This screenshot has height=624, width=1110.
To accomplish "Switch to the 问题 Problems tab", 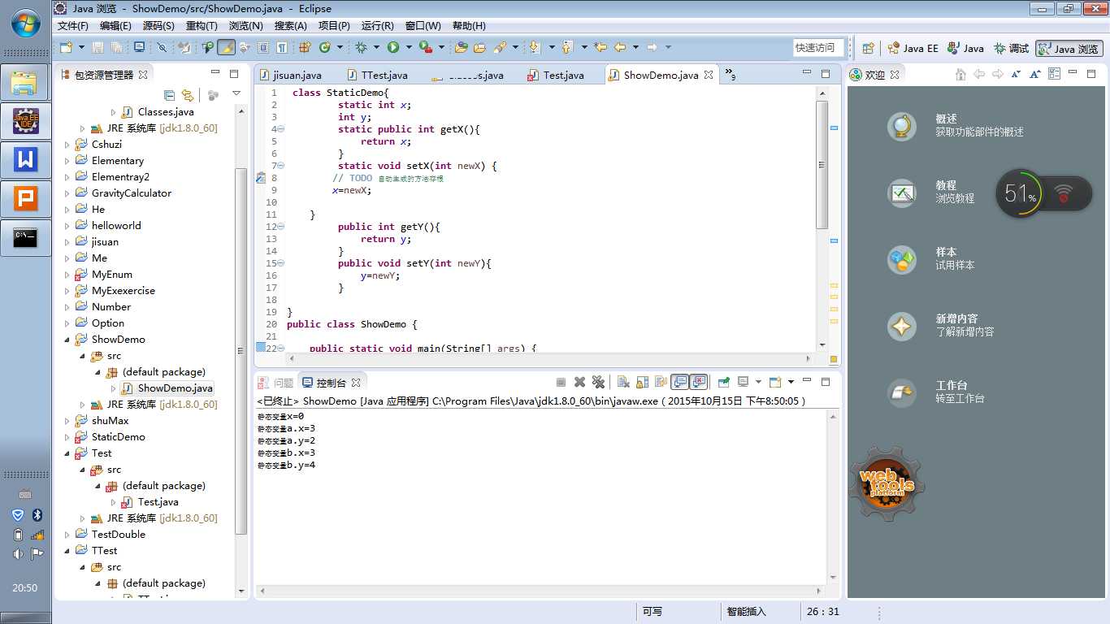I will pyautogui.click(x=275, y=382).
